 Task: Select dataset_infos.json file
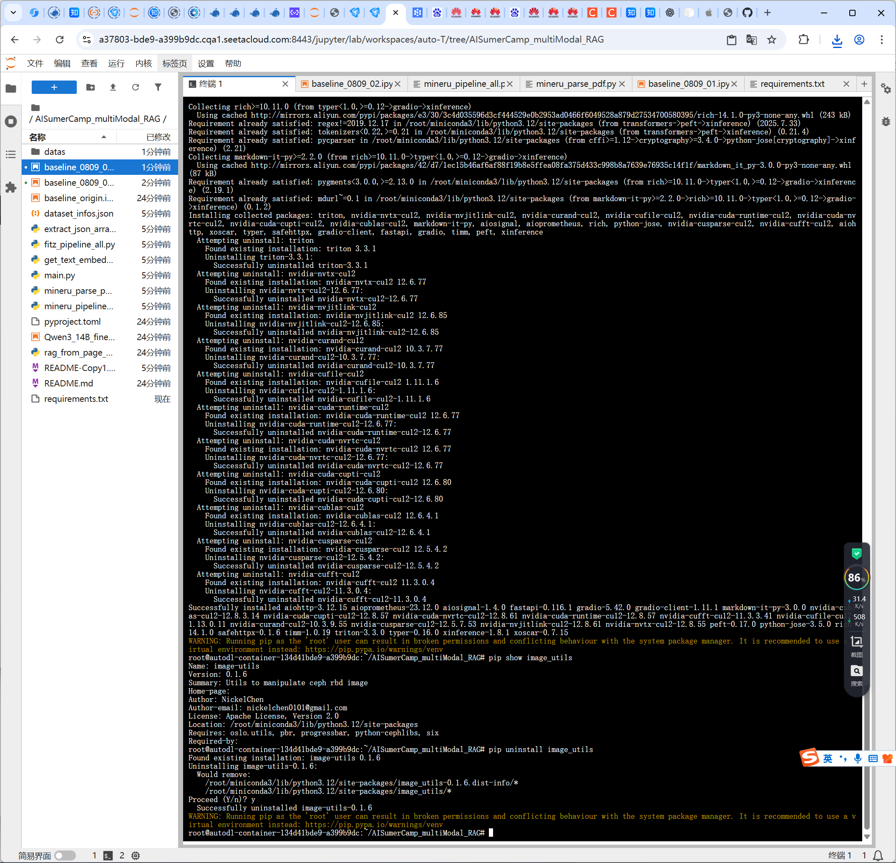pyautogui.click(x=100, y=213)
